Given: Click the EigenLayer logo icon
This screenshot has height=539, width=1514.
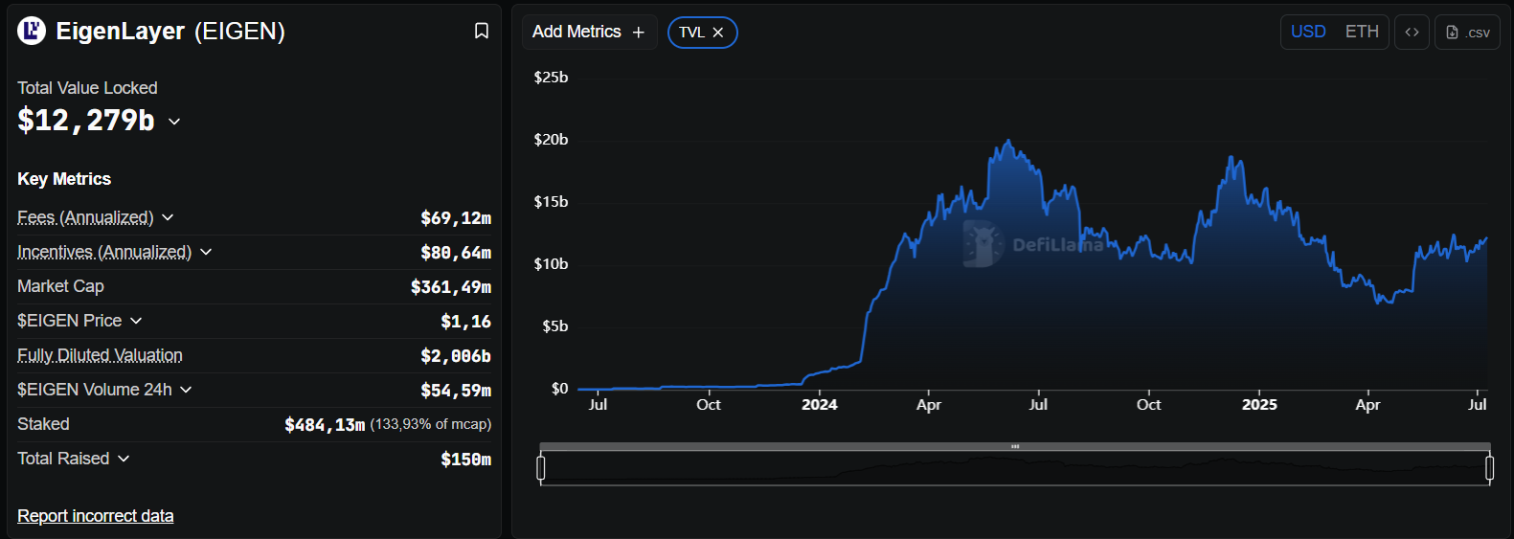Looking at the screenshot, I should (32, 32).
